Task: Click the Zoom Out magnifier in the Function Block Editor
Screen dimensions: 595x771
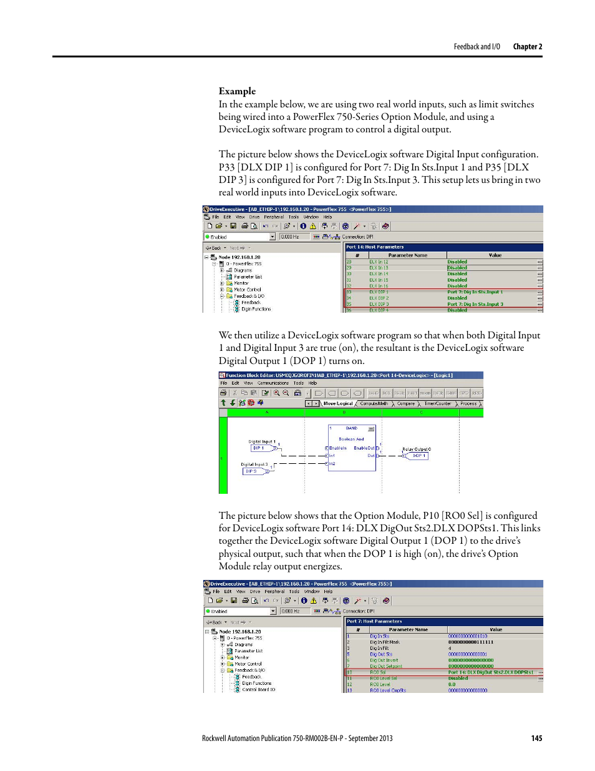Action: [286, 393]
